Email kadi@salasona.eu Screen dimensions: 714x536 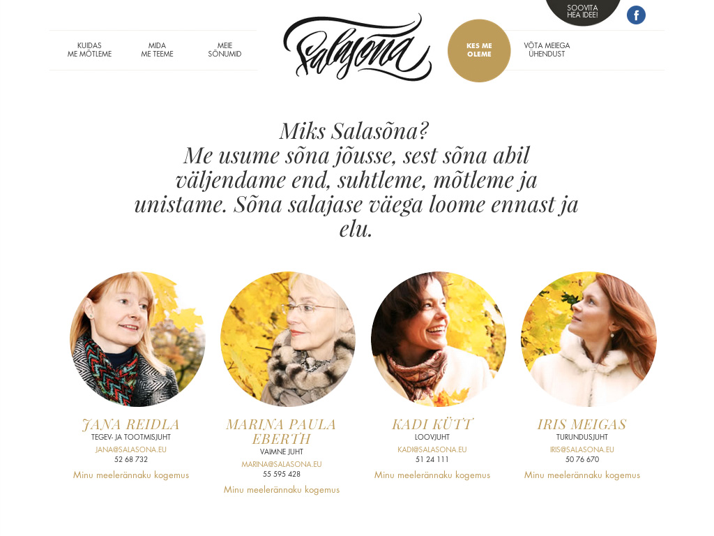[x=432, y=449]
